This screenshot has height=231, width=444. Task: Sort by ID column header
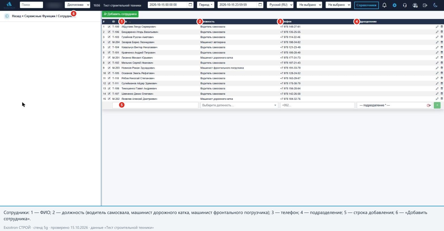(114, 22)
